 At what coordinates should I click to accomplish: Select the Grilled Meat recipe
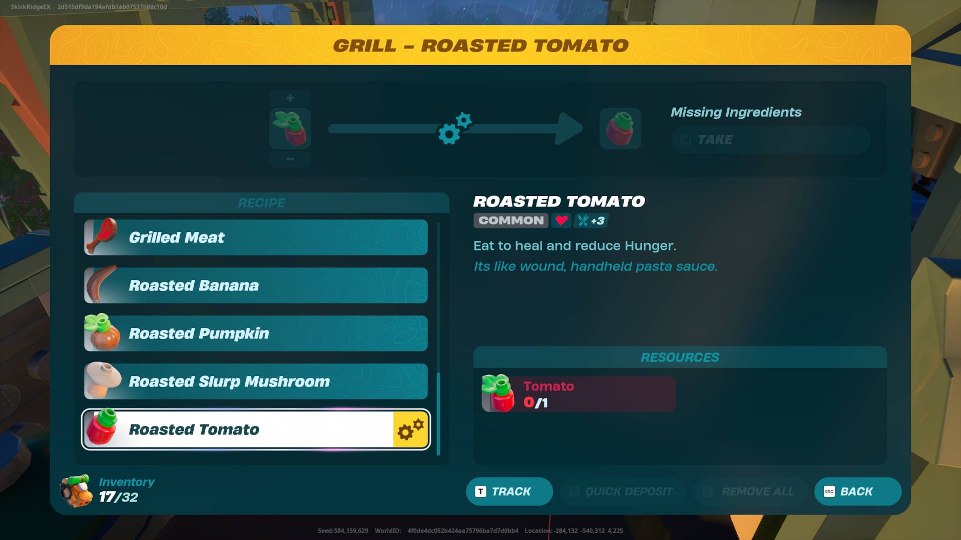pyautogui.click(x=256, y=236)
